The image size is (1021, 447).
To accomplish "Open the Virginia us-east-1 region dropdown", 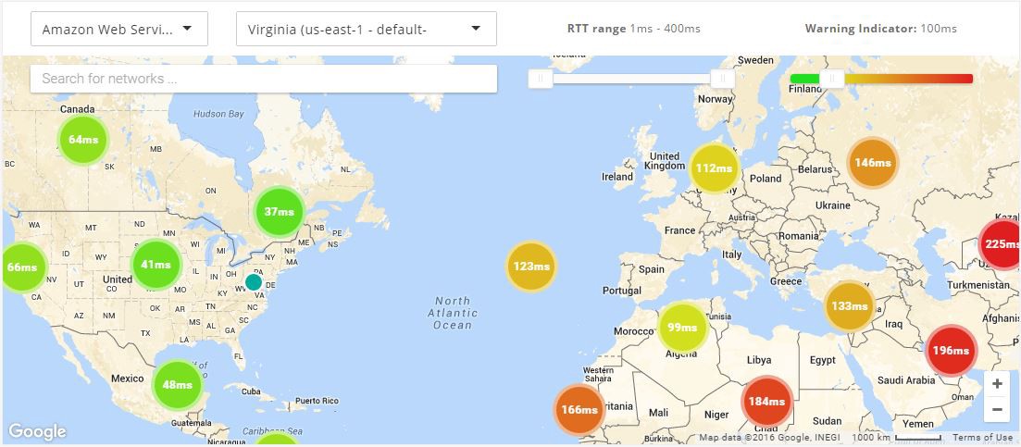I will (366, 29).
